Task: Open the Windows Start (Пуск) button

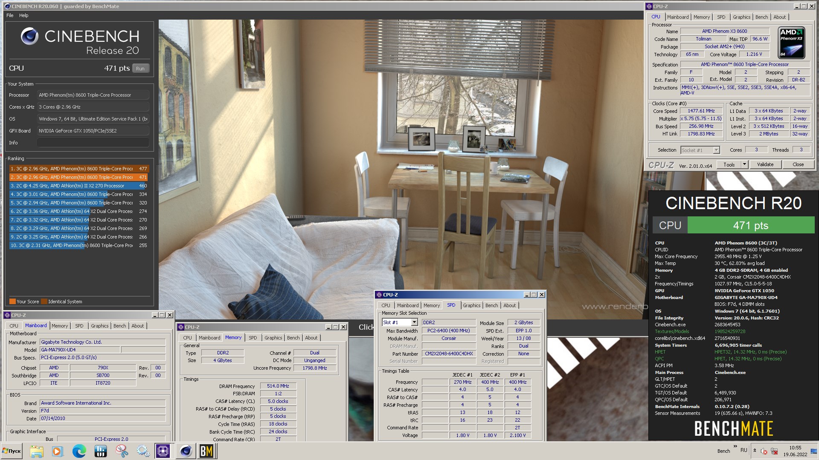Action: (12, 451)
